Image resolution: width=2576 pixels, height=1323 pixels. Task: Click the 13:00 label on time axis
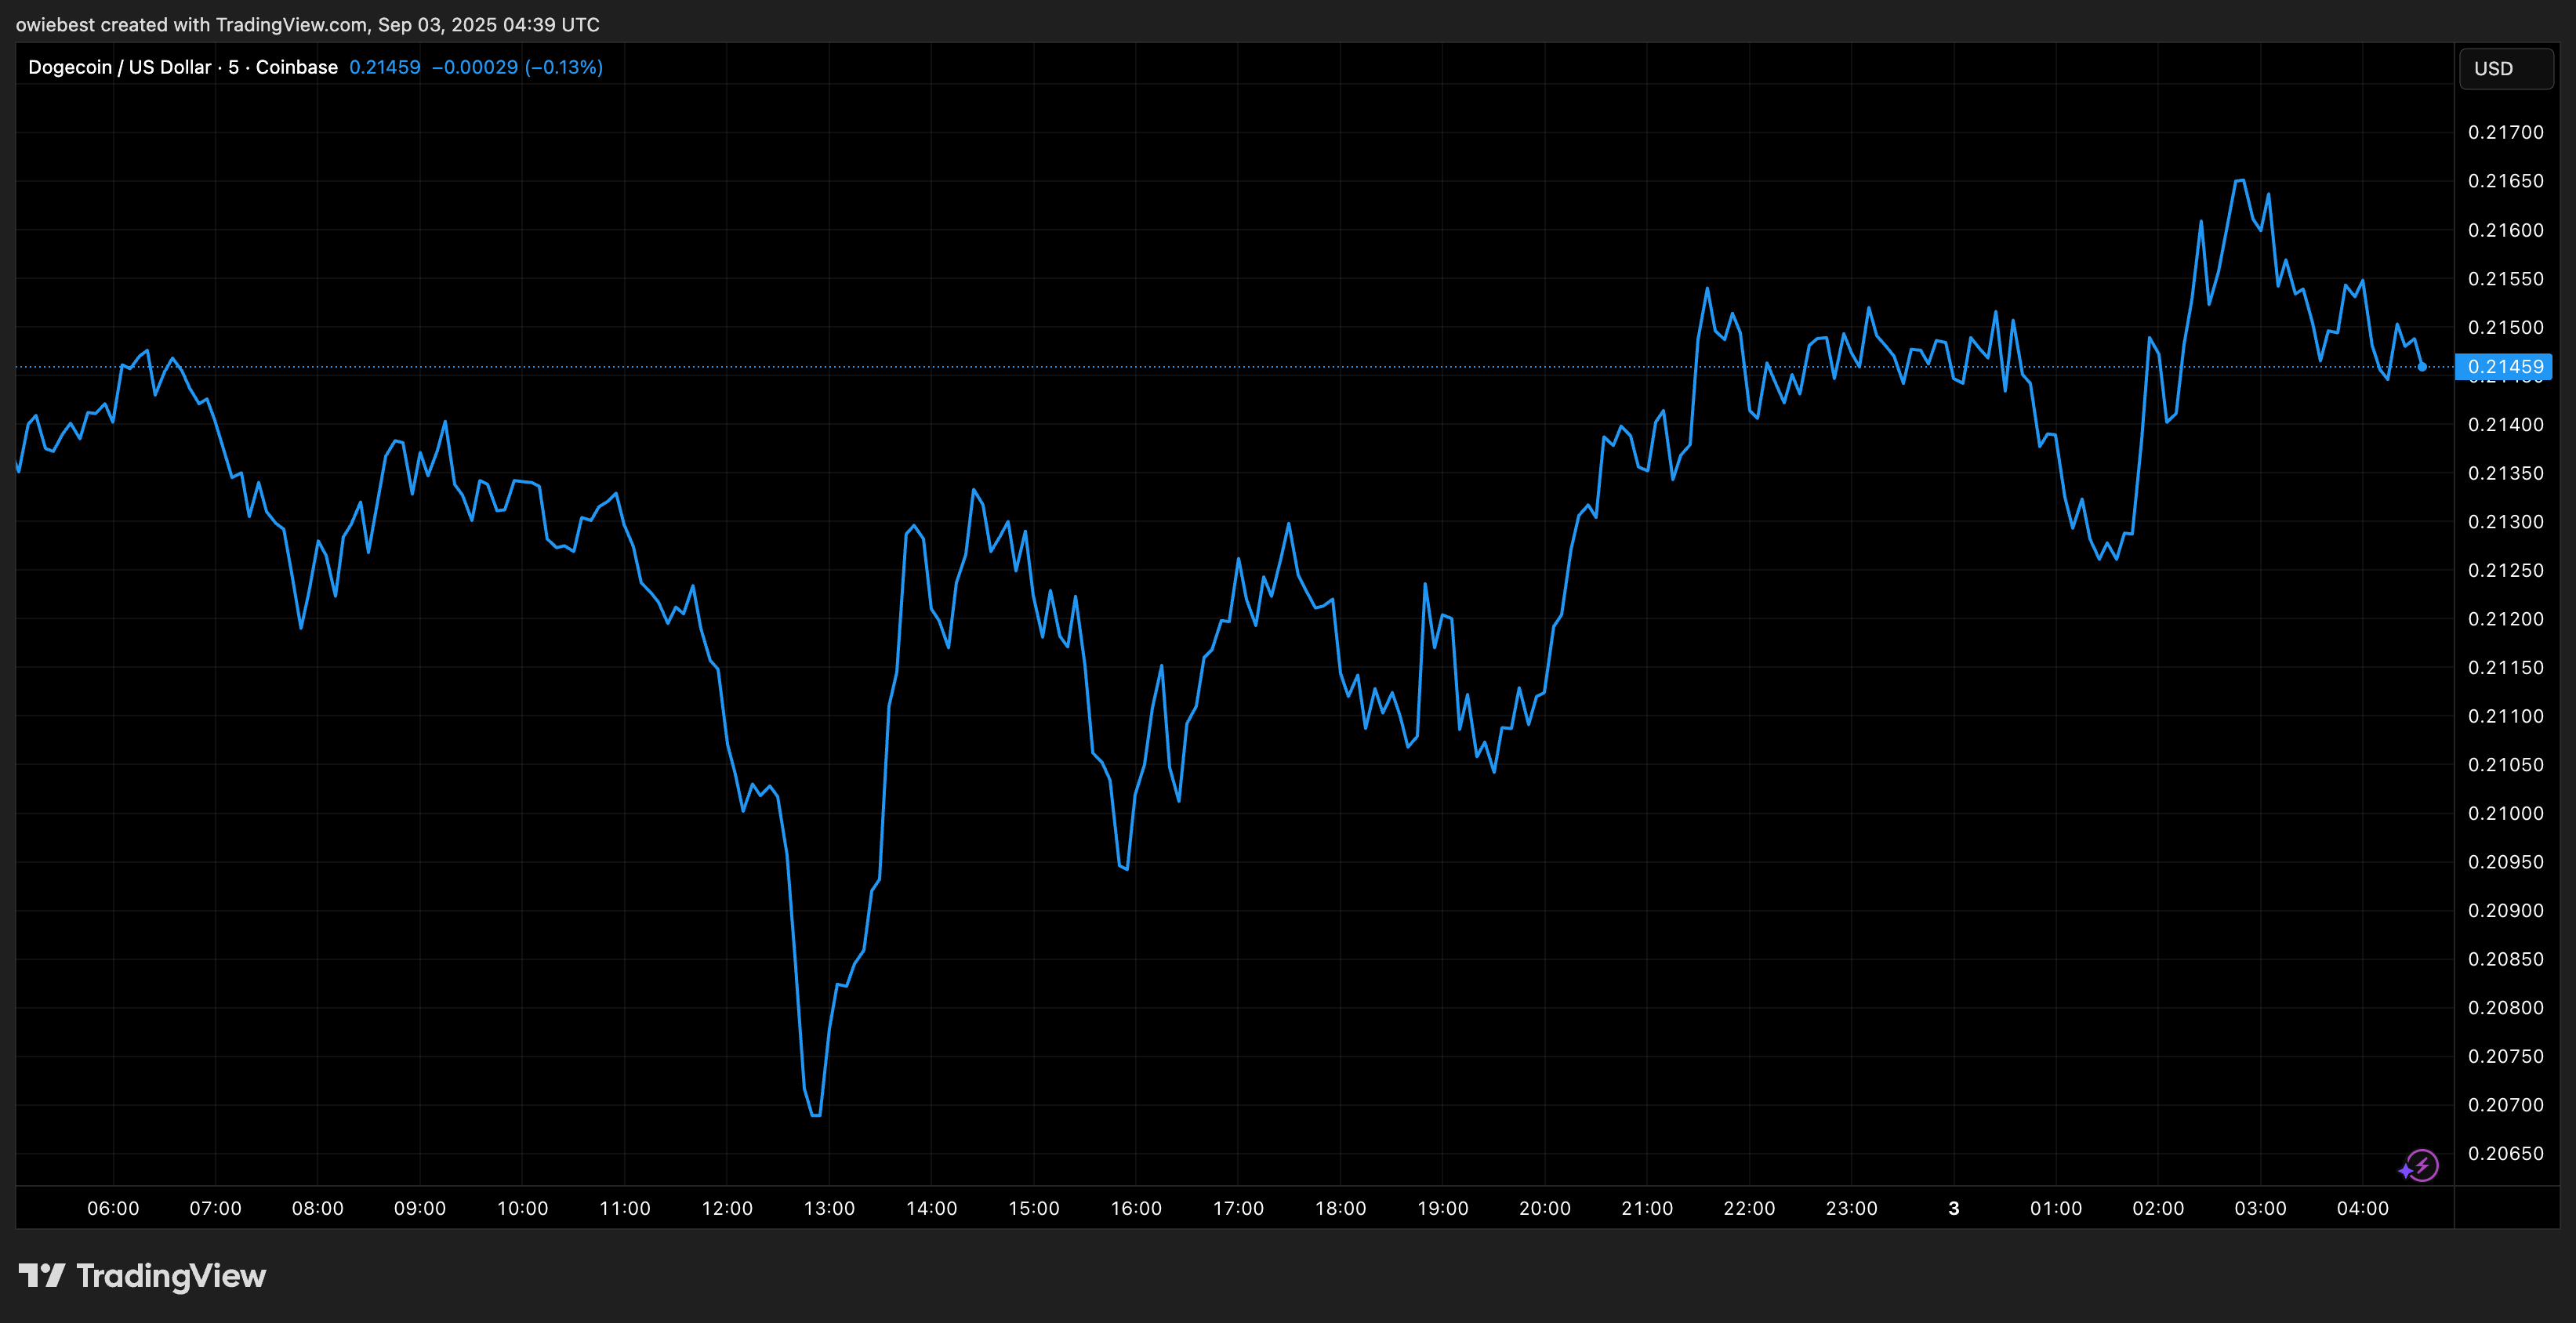click(829, 1208)
